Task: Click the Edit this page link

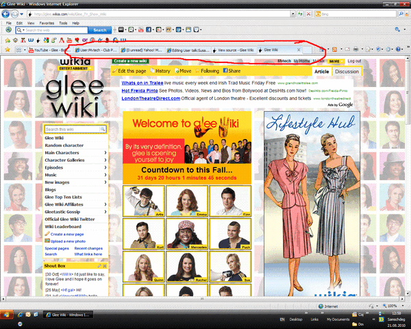Action: click(129, 71)
